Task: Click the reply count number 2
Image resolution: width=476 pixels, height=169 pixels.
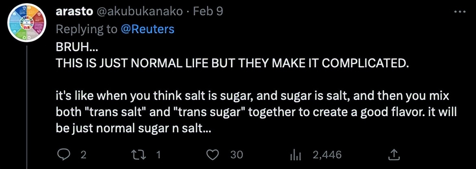Action: click(83, 155)
